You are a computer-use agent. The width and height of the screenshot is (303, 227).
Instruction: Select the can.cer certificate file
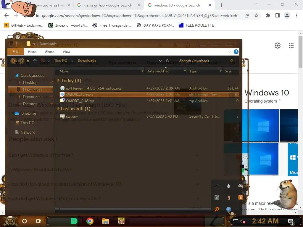pyautogui.click(x=72, y=116)
